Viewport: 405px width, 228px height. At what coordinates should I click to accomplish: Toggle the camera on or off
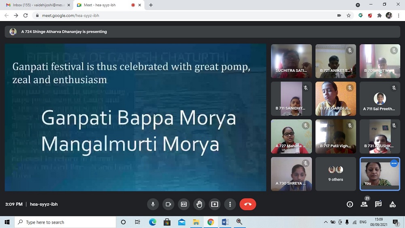pos(168,204)
